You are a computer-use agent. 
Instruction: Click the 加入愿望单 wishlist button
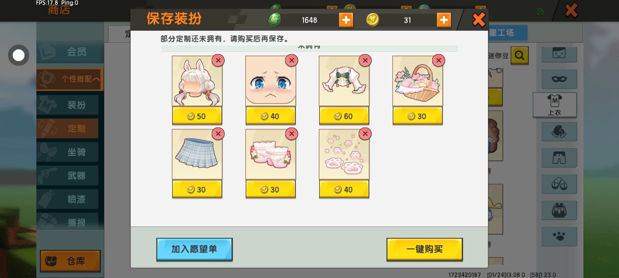pyautogui.click(x=194, y=249)
